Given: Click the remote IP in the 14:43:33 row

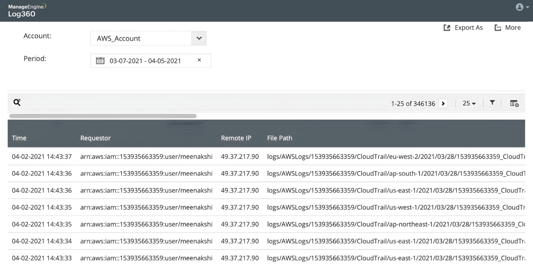Looking at the screenshot, I should point(240,258).
